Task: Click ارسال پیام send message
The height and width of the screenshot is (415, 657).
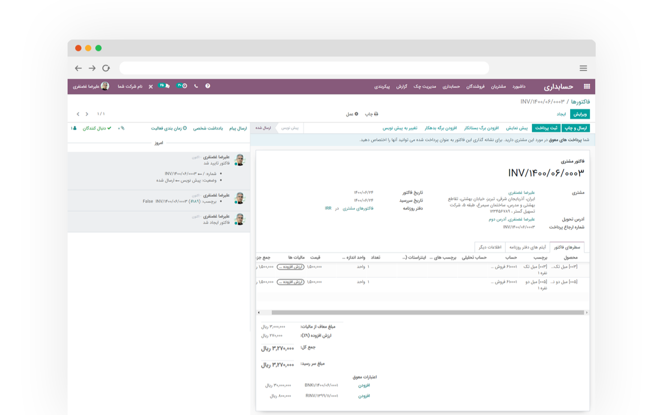Action: tap(238, 128)
